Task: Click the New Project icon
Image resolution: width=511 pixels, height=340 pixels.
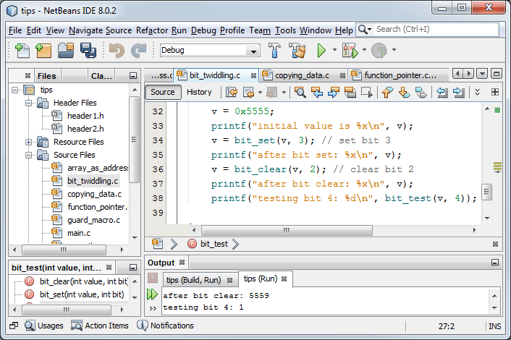Action: click(x=43, y=51)
